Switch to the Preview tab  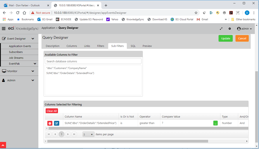pyautogui.click(x=147, y=46)
